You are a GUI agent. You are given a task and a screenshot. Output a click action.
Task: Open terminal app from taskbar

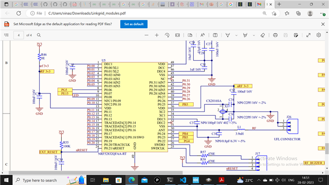click(x=170, y=180)
